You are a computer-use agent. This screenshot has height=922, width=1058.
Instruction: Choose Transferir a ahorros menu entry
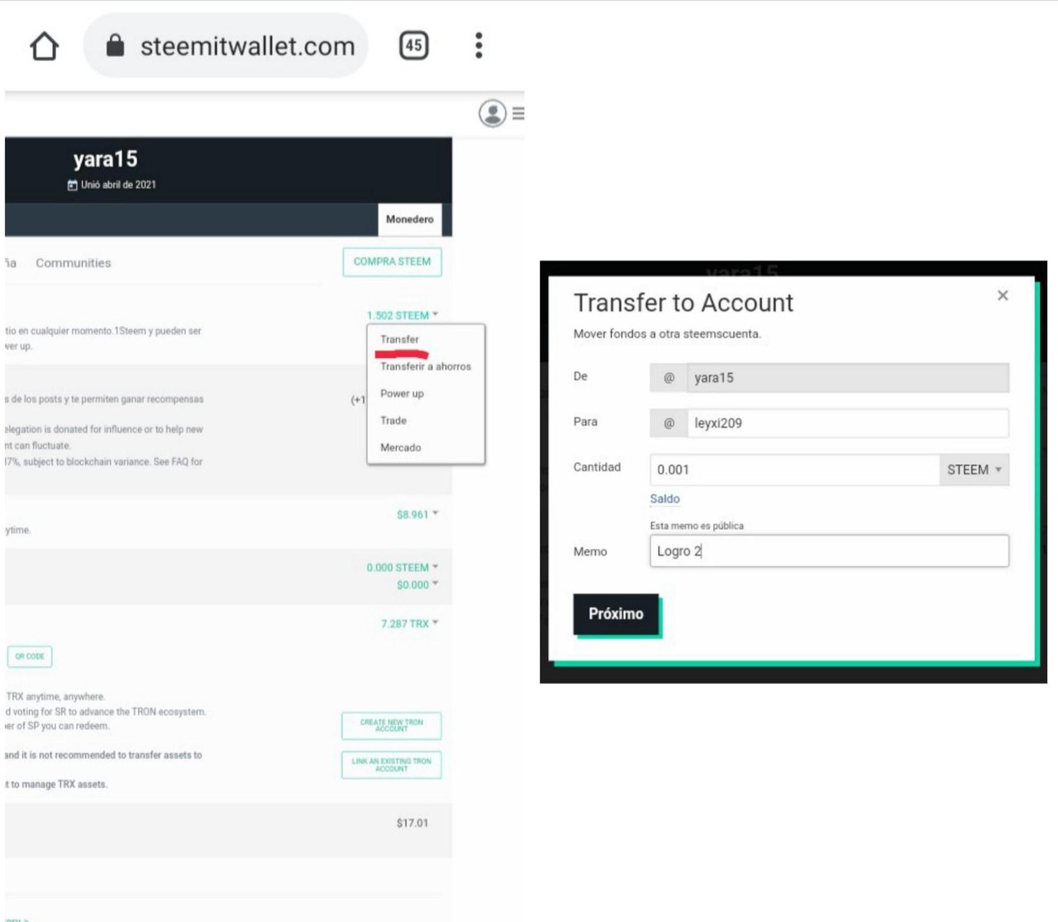(x=426, y=366)
